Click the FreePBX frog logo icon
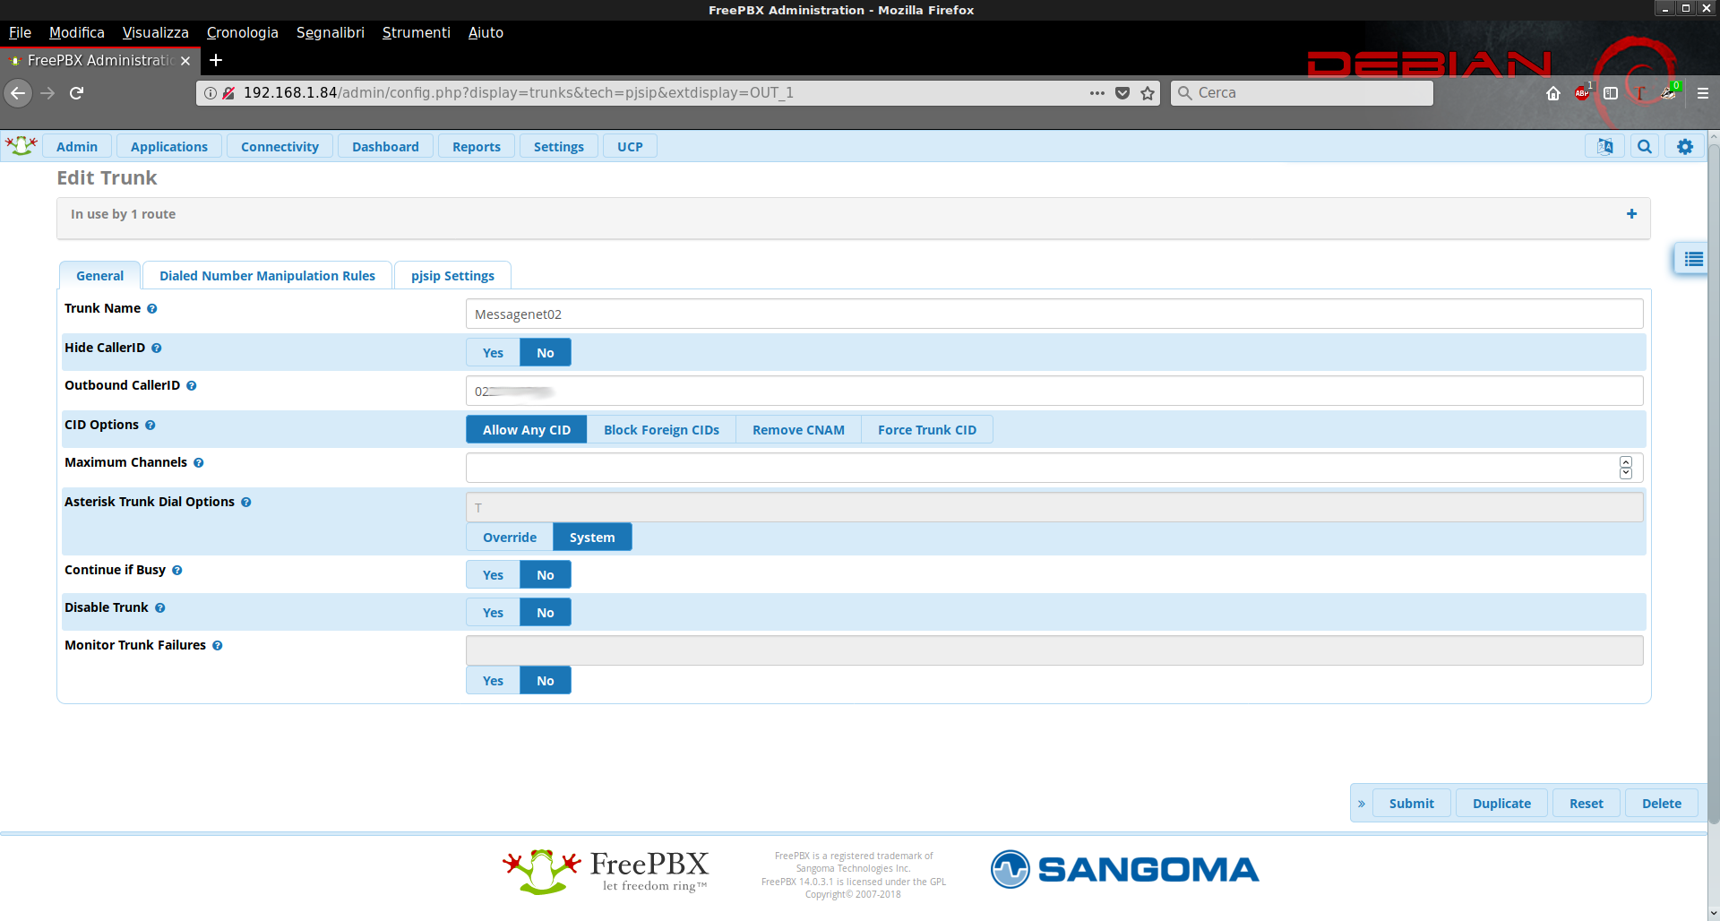Screen dimensions: 1720x921 [x=21, y=146]
